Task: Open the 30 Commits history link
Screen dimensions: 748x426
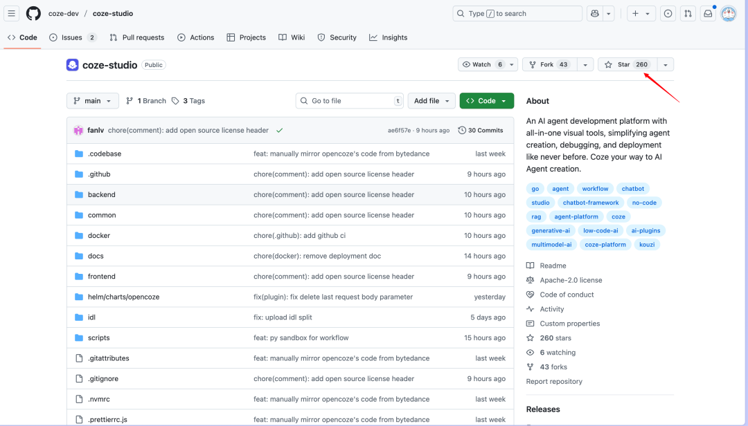Action: (x=481, y=130)
